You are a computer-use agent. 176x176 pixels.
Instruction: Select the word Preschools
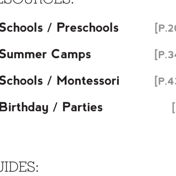click(x=88, y=27)
